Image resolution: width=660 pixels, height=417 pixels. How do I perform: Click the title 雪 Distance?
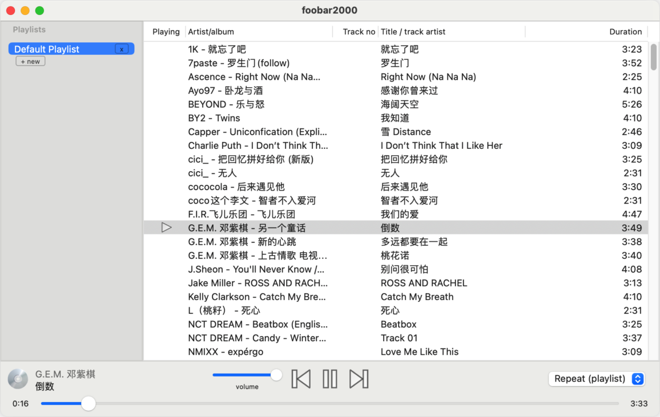(x=406, y=132)
